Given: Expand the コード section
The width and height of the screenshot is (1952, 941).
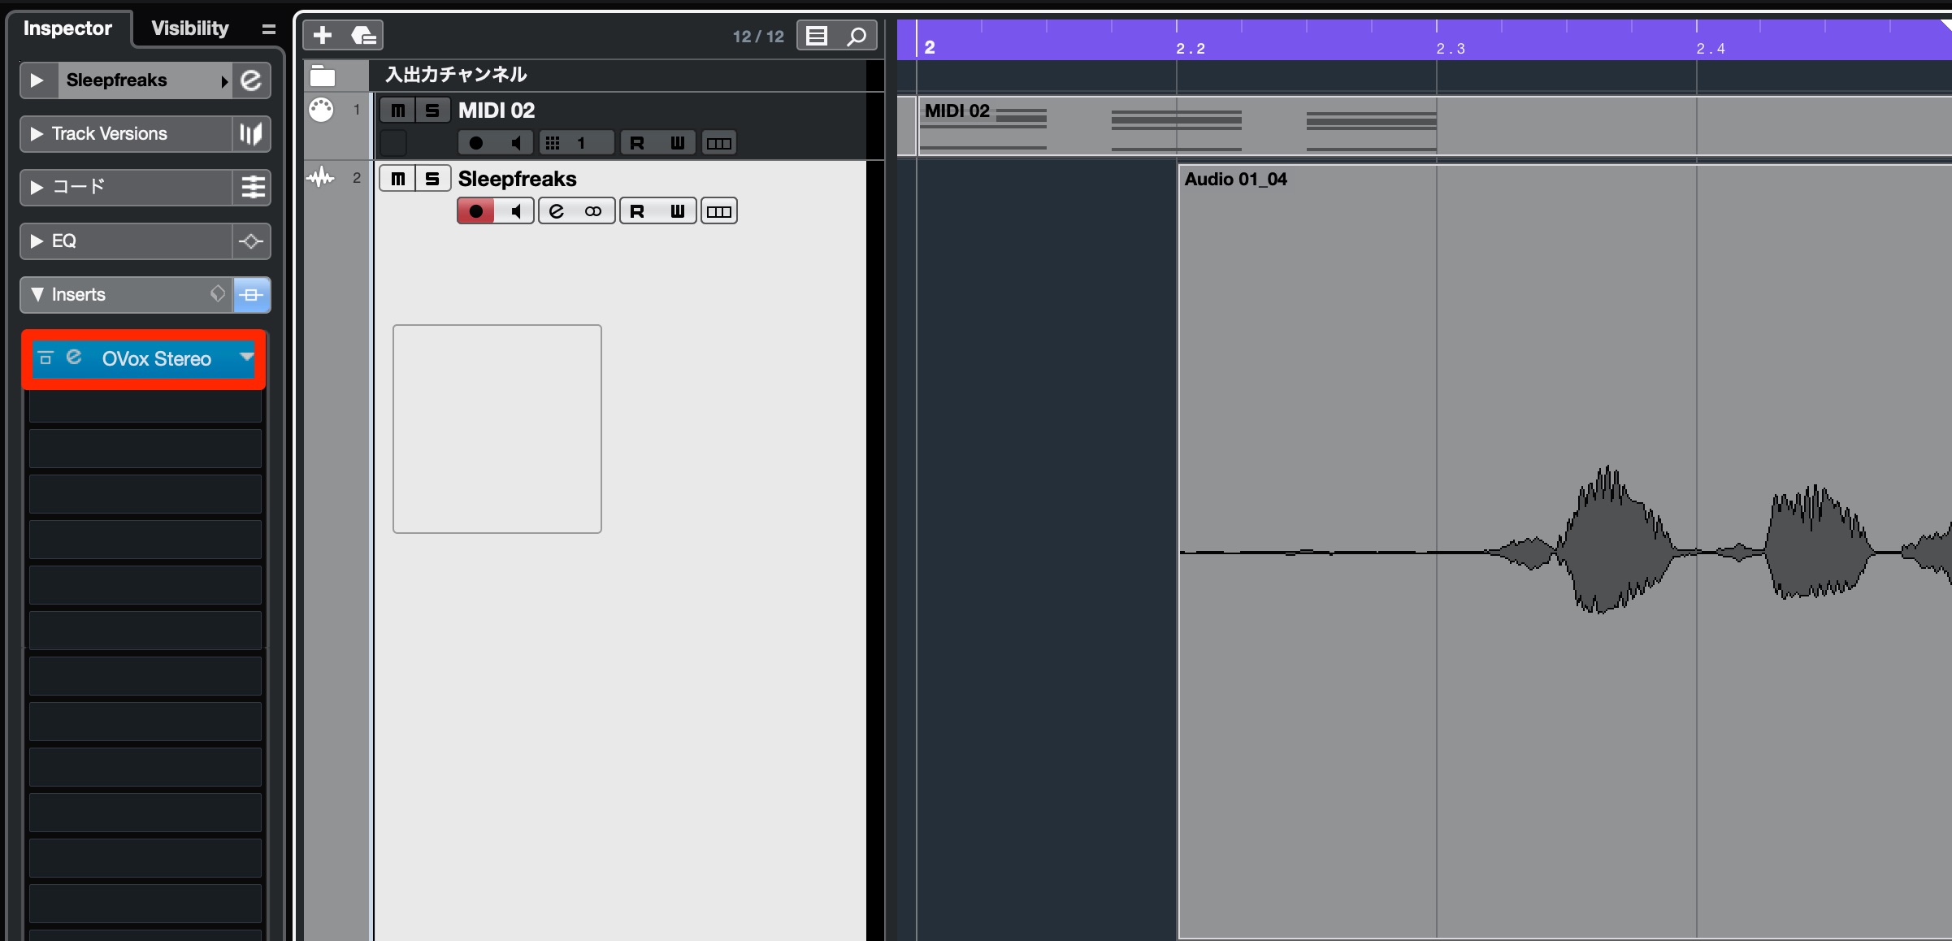Looking at the screenshot, I should [x=37, y=188].
